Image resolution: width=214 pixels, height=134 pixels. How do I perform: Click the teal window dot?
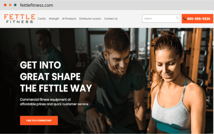point(15,5)
